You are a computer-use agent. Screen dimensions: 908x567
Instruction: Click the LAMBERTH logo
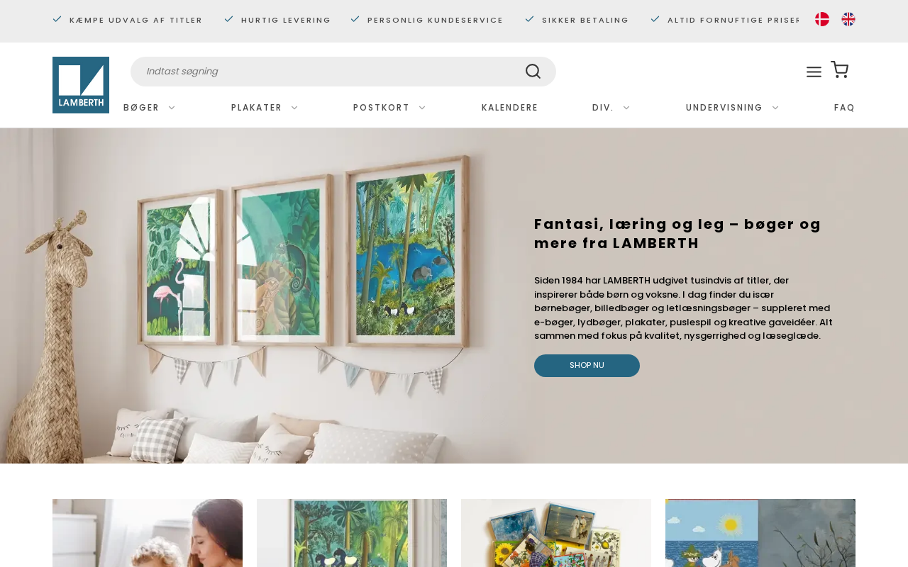tap(81, 85)
